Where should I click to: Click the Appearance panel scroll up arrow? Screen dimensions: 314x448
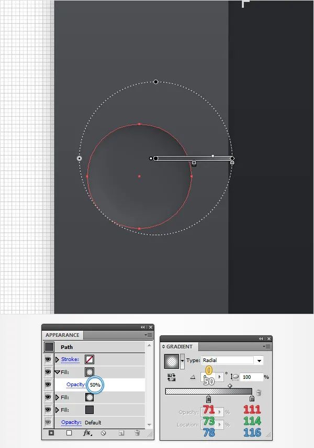(x=149, y=345)
